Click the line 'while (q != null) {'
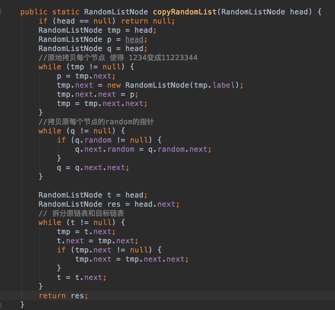This screenshot has width=335, height=310. (82, 131)
